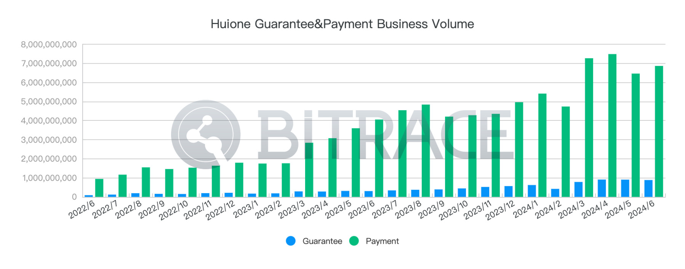Click the 2024/6 blue Guarantee bar
The image size is (685, 269).
click(x=648, y=189)
